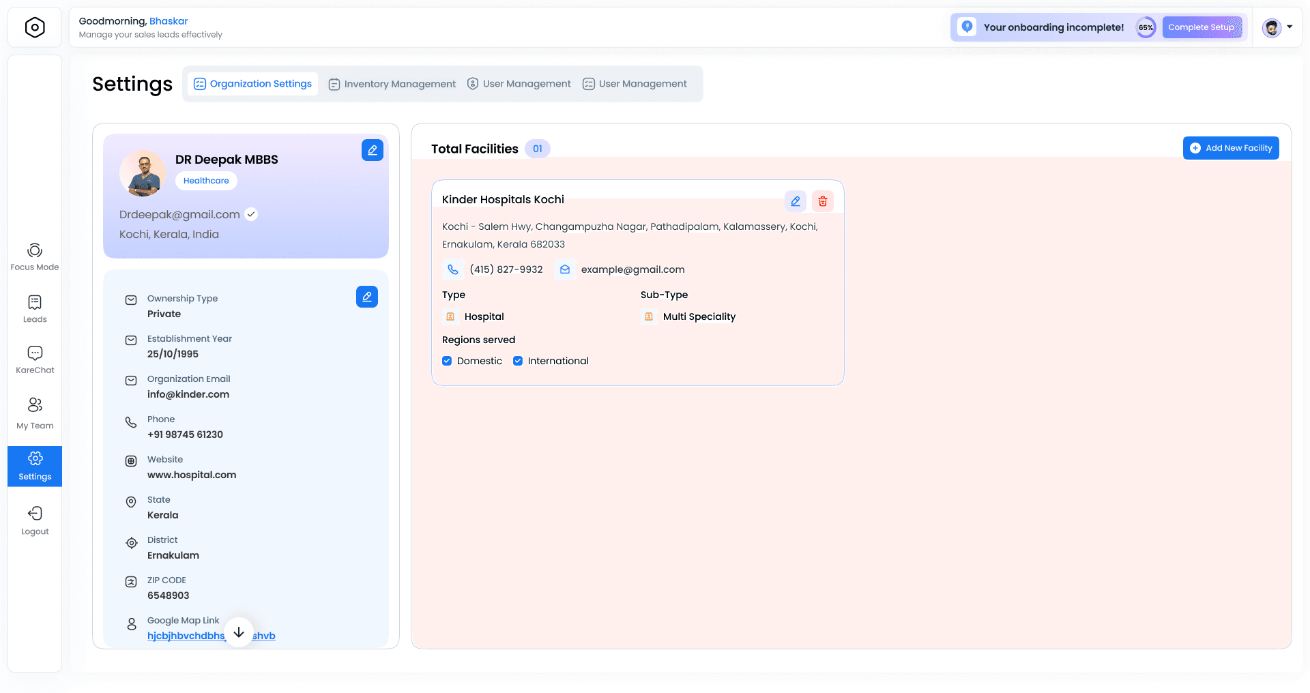Click phone value +91 98745 61230

click(185, 434)
